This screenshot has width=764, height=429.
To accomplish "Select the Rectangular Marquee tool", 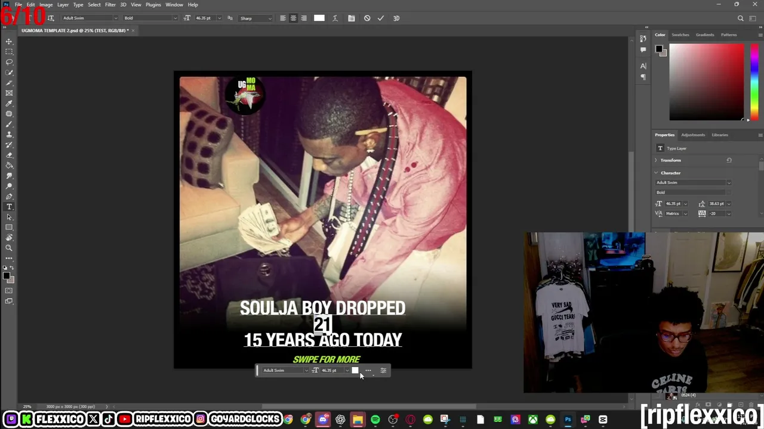I will [x=9, y=52].
